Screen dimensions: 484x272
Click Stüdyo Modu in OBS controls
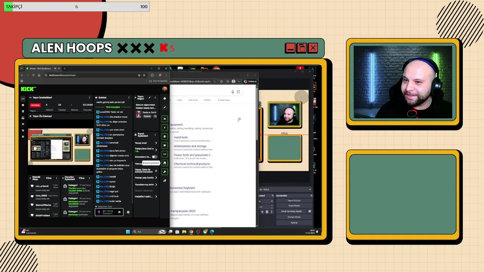tap(294, 217)
